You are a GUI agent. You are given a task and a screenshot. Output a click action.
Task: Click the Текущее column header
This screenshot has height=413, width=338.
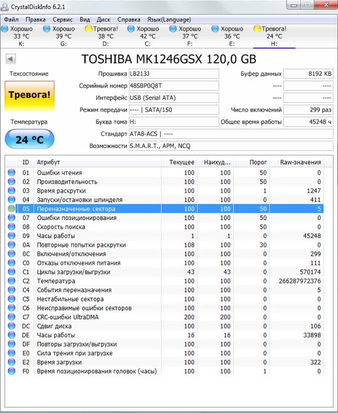[179, 162]
